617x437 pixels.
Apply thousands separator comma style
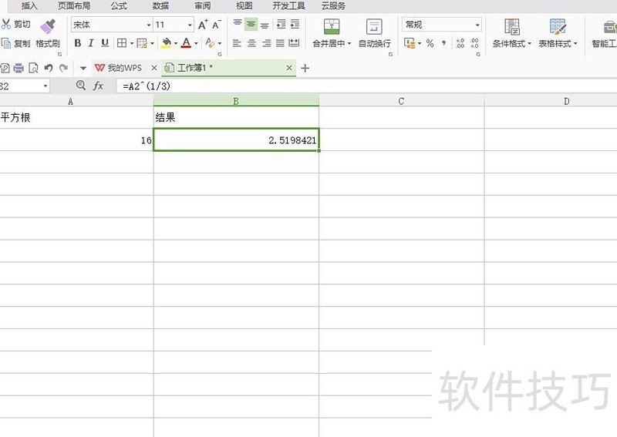pos(444,43)
